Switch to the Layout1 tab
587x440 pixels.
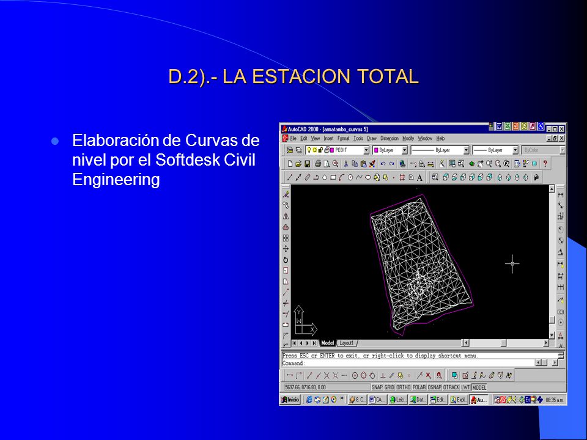347,343
